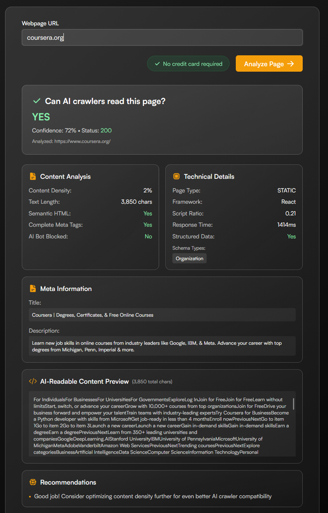Click into the Webpage URL input field
Image resolution: width=328 pixels, height=513 pixels.
[x=162, y=38]
